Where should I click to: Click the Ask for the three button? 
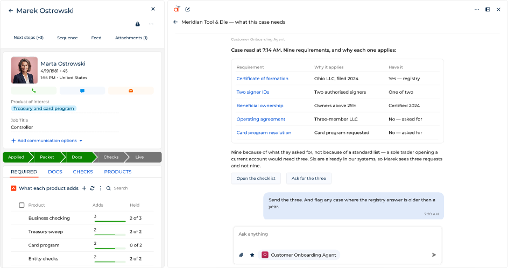pos(309,179)
